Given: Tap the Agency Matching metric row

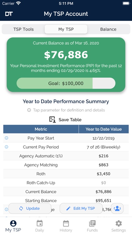Looking at the screenshot, I should pyautogui.click(x=66, y=165).
